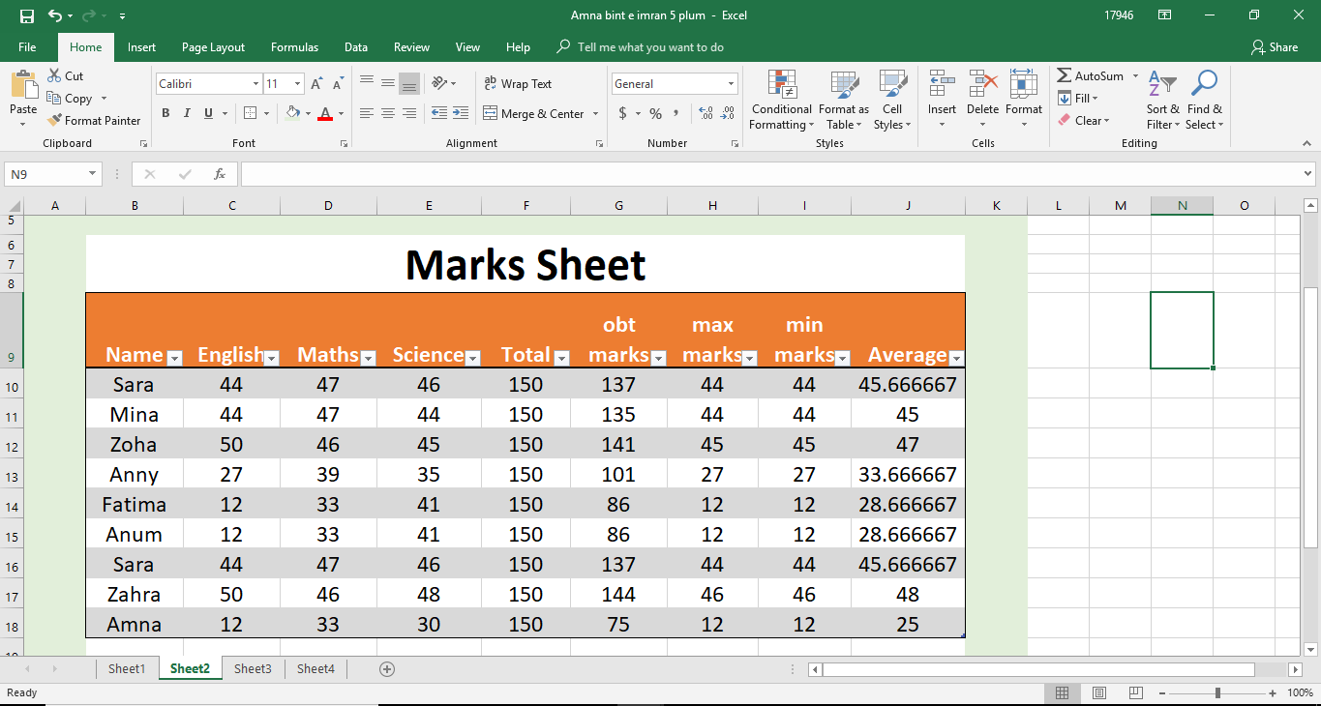Open the Review ribbon tab
Screen dimensions: 1321x706
point(410,46)
